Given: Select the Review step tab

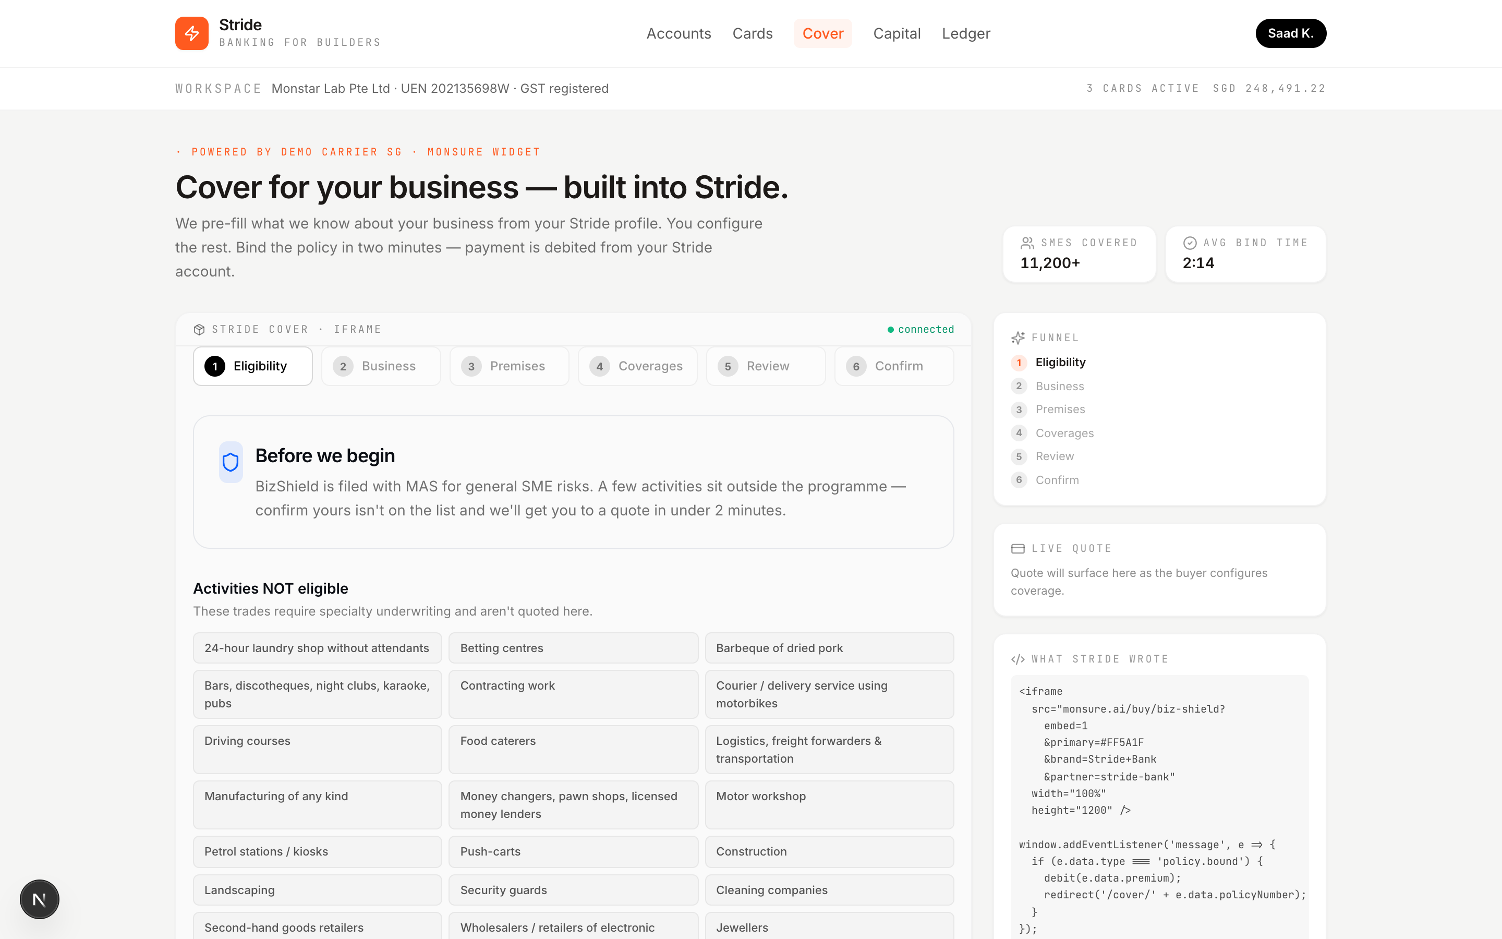Looking at the screenshot, I should (x=765, y=366).
